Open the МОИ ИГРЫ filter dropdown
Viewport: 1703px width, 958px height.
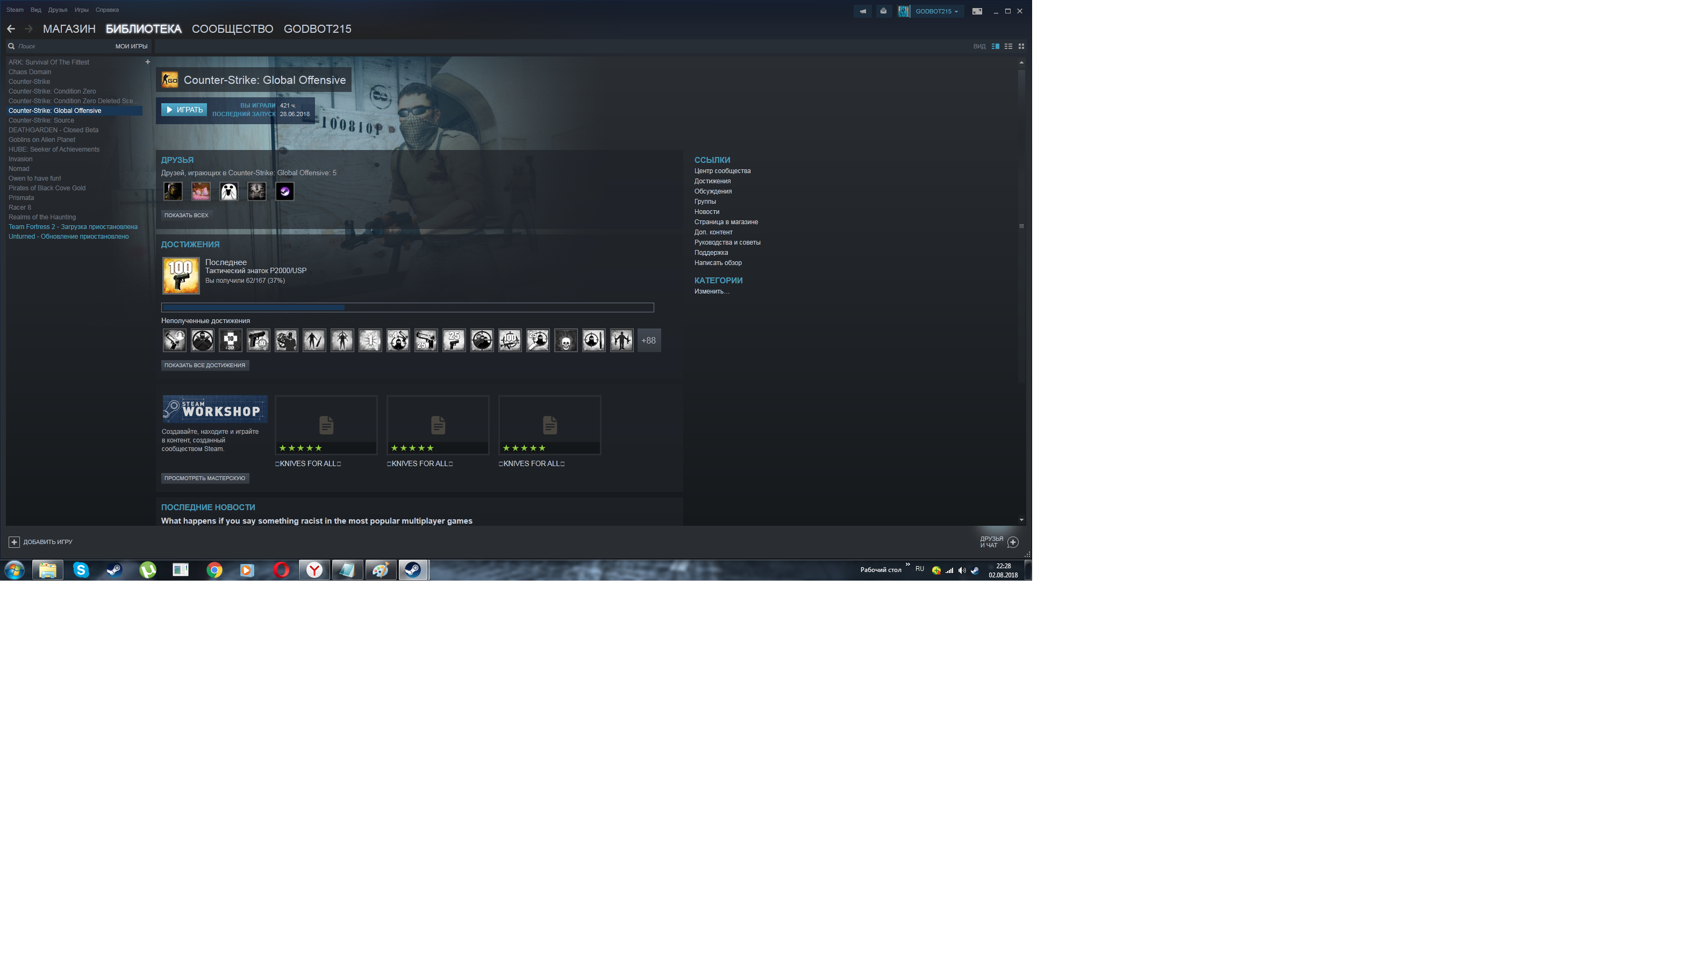click(x=132, y=46)
